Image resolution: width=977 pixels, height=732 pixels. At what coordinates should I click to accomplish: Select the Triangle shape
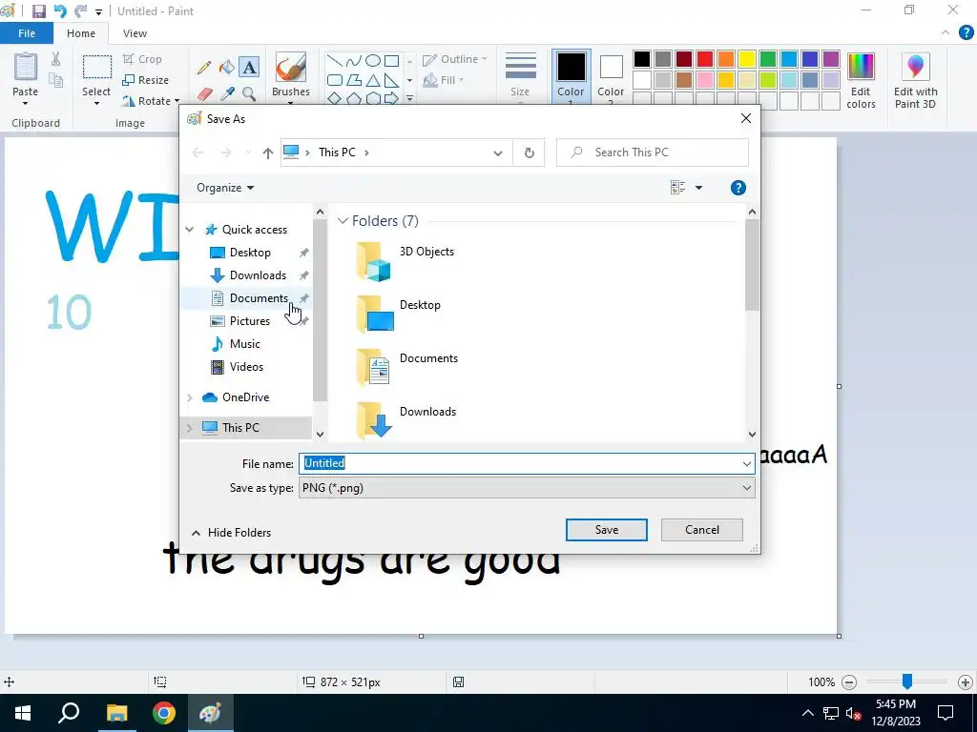[x=373, y=80]
